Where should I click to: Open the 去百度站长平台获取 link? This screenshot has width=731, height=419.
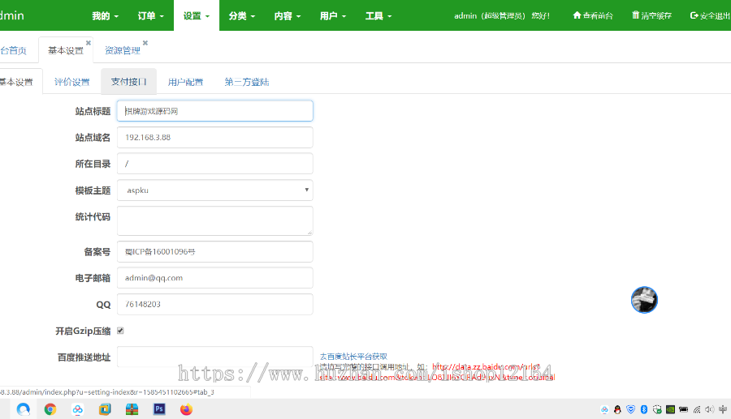(353, 357)
